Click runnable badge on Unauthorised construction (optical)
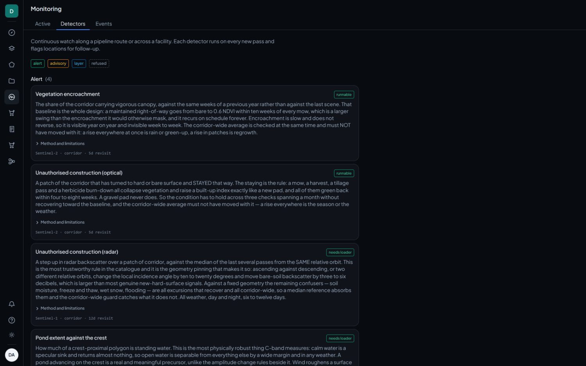Screen dimensions: 586x366 click(x=344, y=173)
